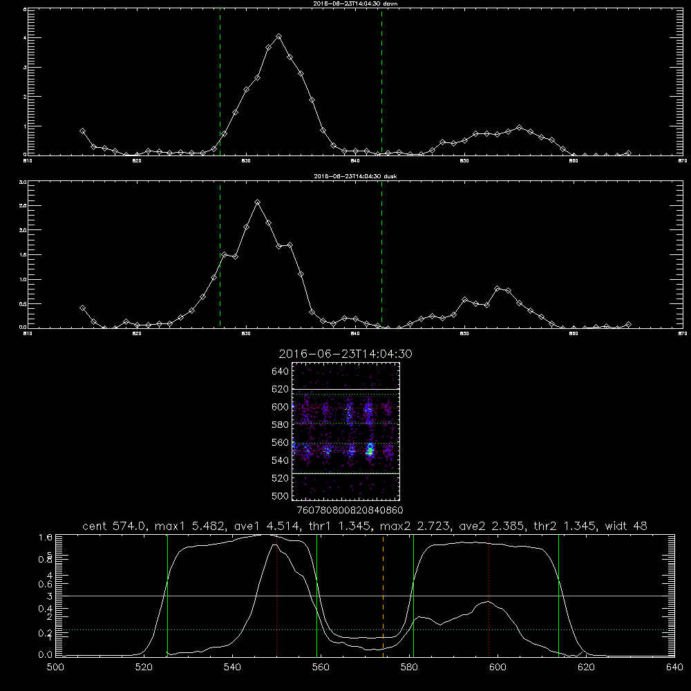This screenshot has height=691, width=691.
Task: Click the solid white horizontal line at level 3
Action: tap(365, 596)
